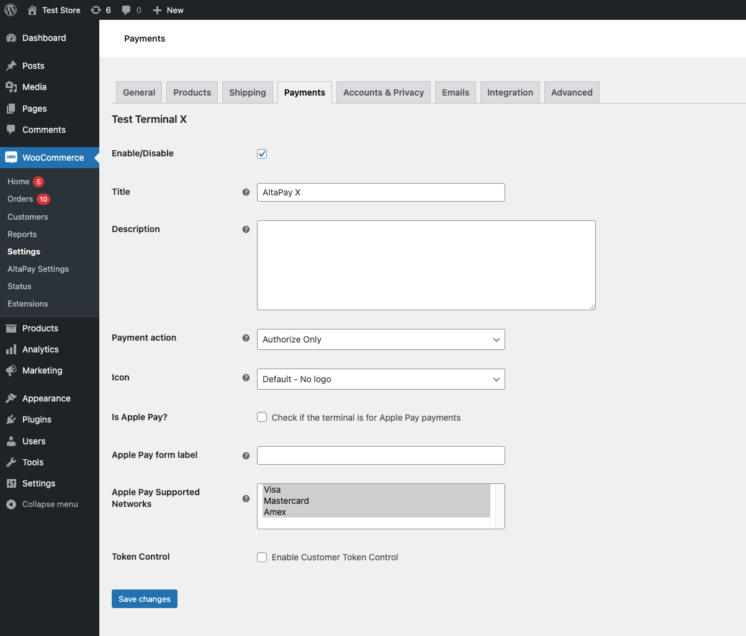Screen dimensions: 746x636
Task: Open the Status submenu link
Action: [19, 286]
